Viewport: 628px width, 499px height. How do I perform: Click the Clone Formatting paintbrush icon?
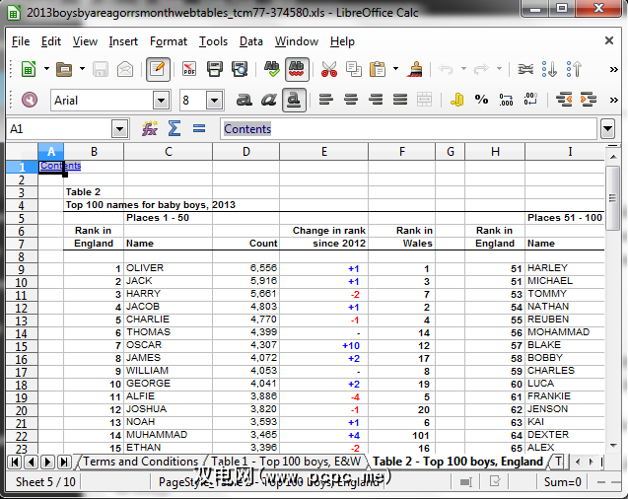click(415, 69)
